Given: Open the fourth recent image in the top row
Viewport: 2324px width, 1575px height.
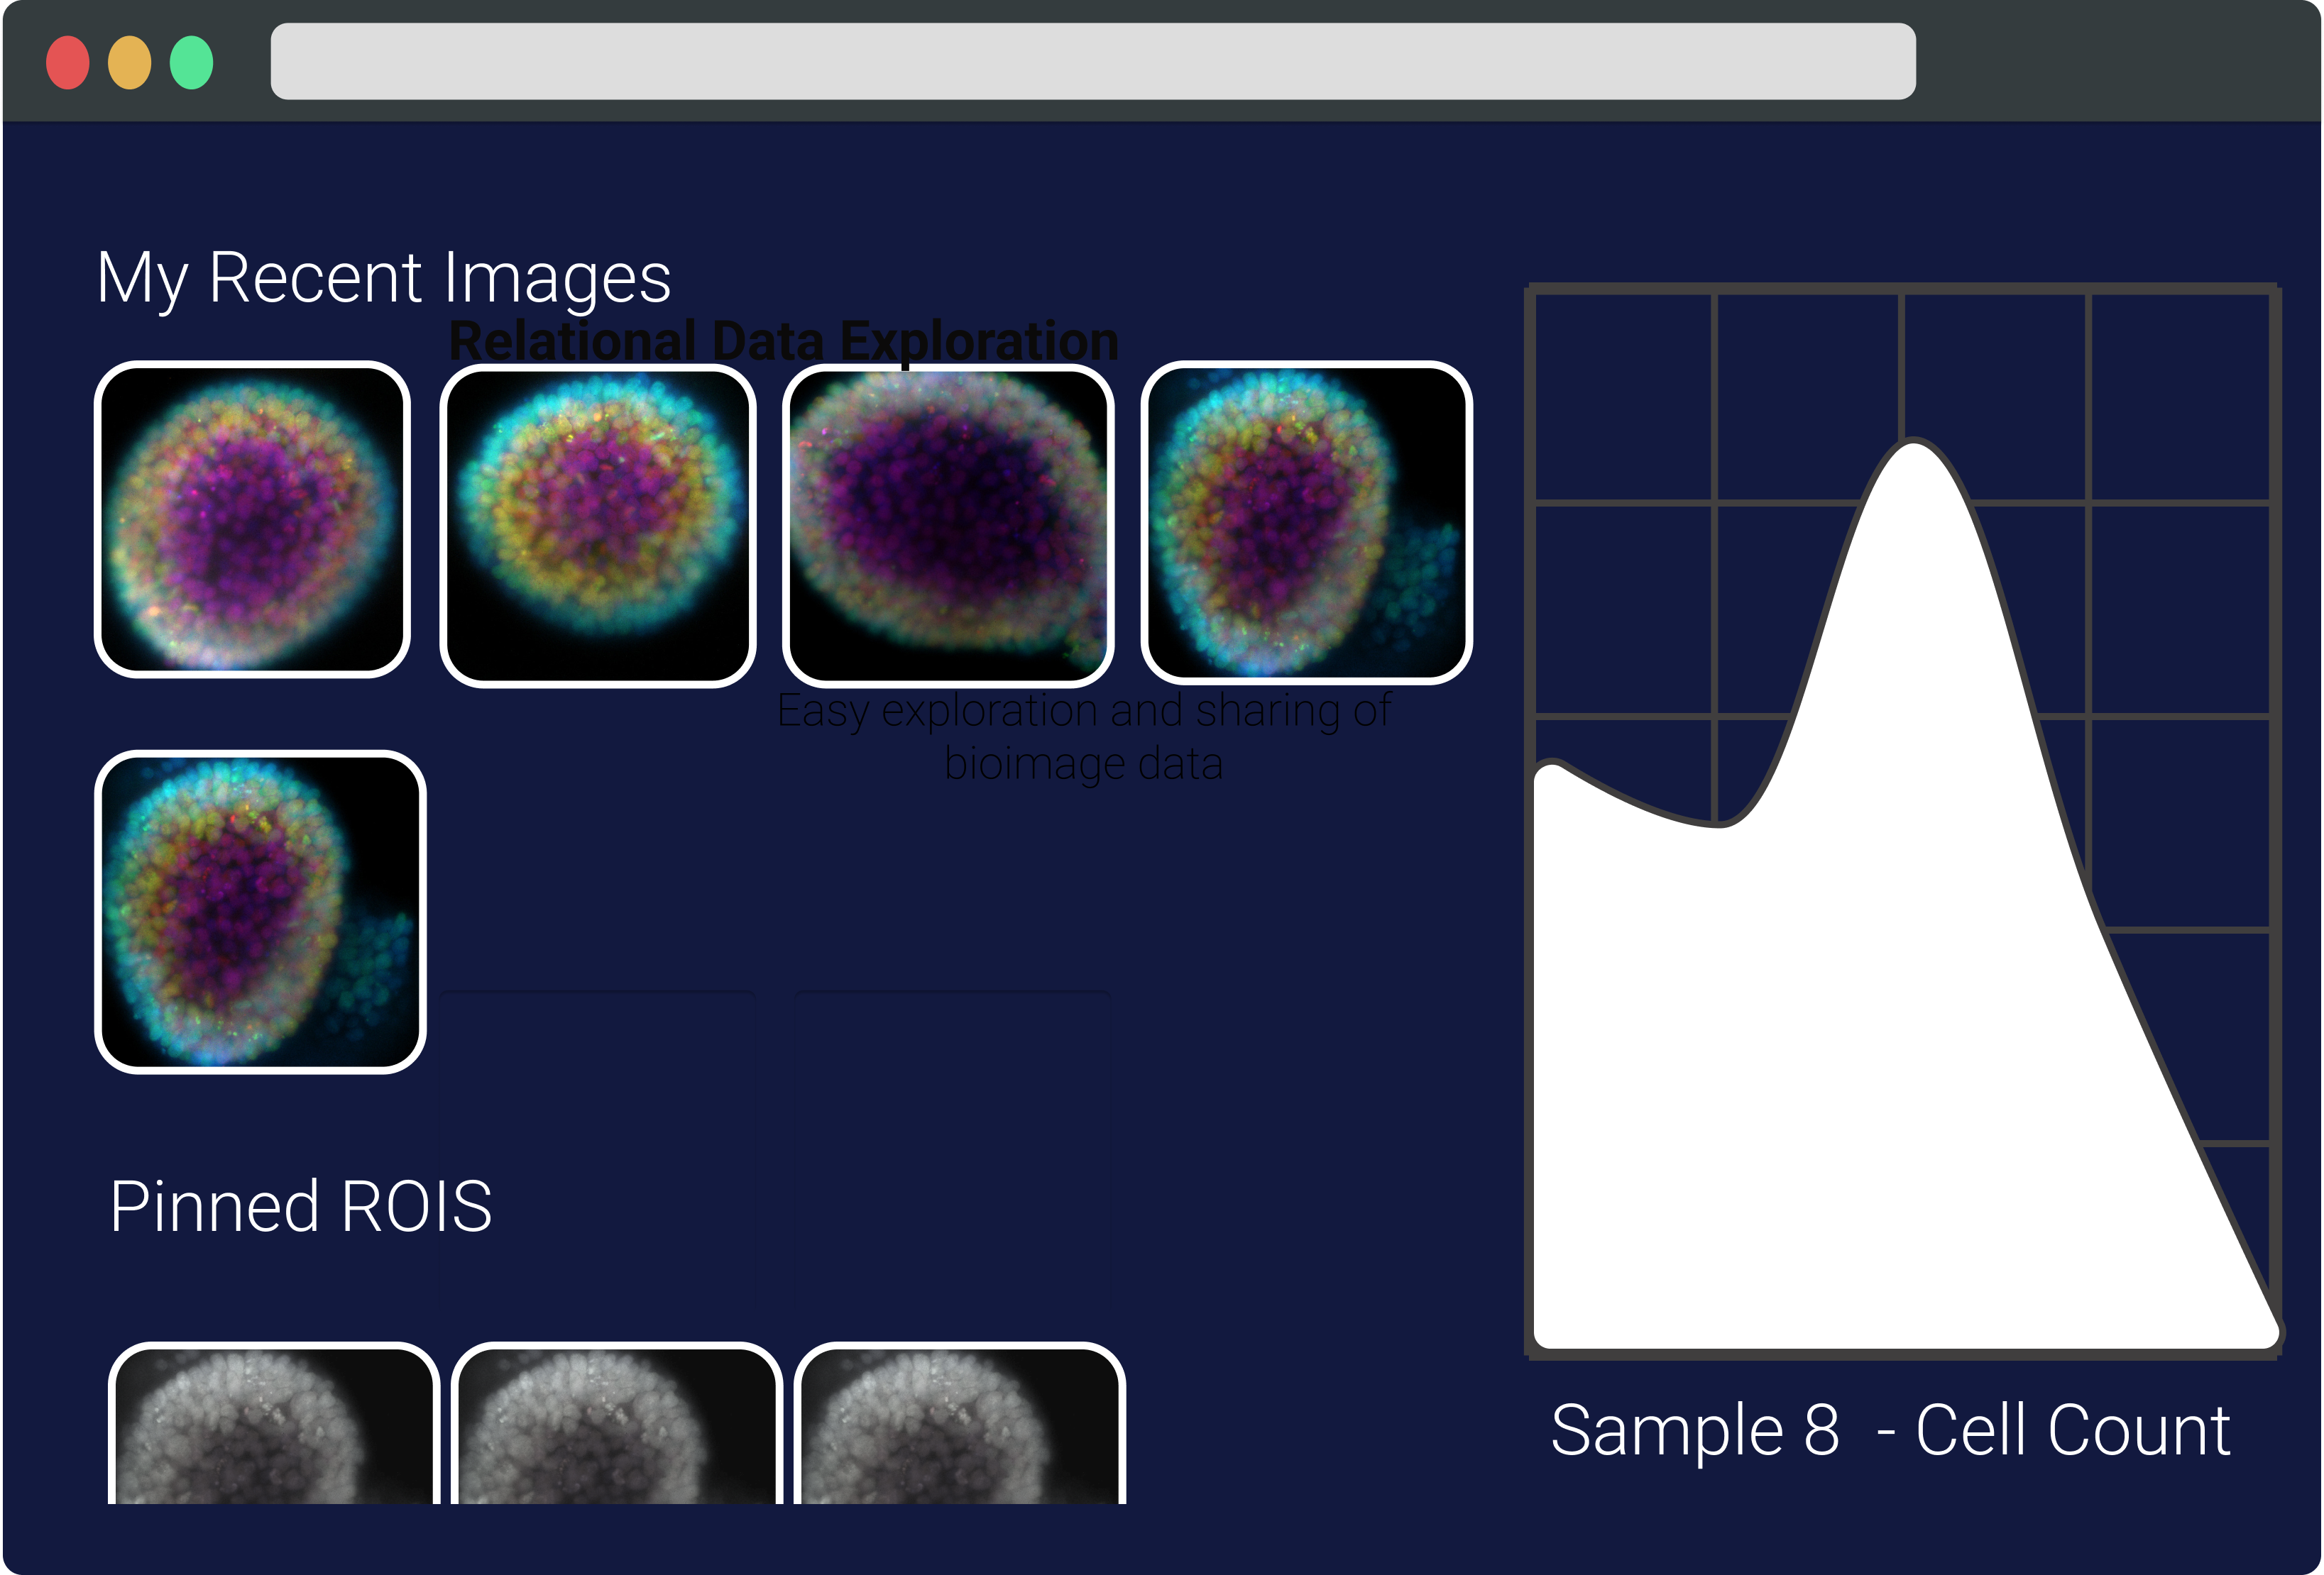Looking at the screenshot, I should pos(1306,521).
